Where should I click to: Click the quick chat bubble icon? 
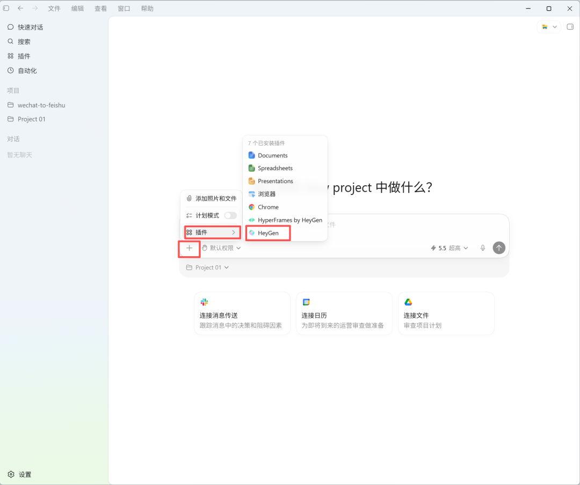click(x=10, y=27)
